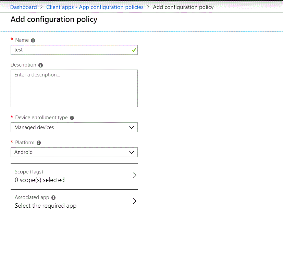Click the Add configuration policy page heading
This screenshot has height=254, width=283.
coord(54,20)
